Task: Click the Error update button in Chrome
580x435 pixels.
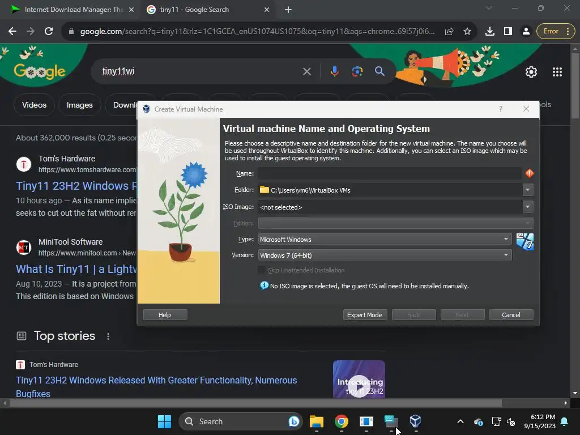Action: (556, 32)
